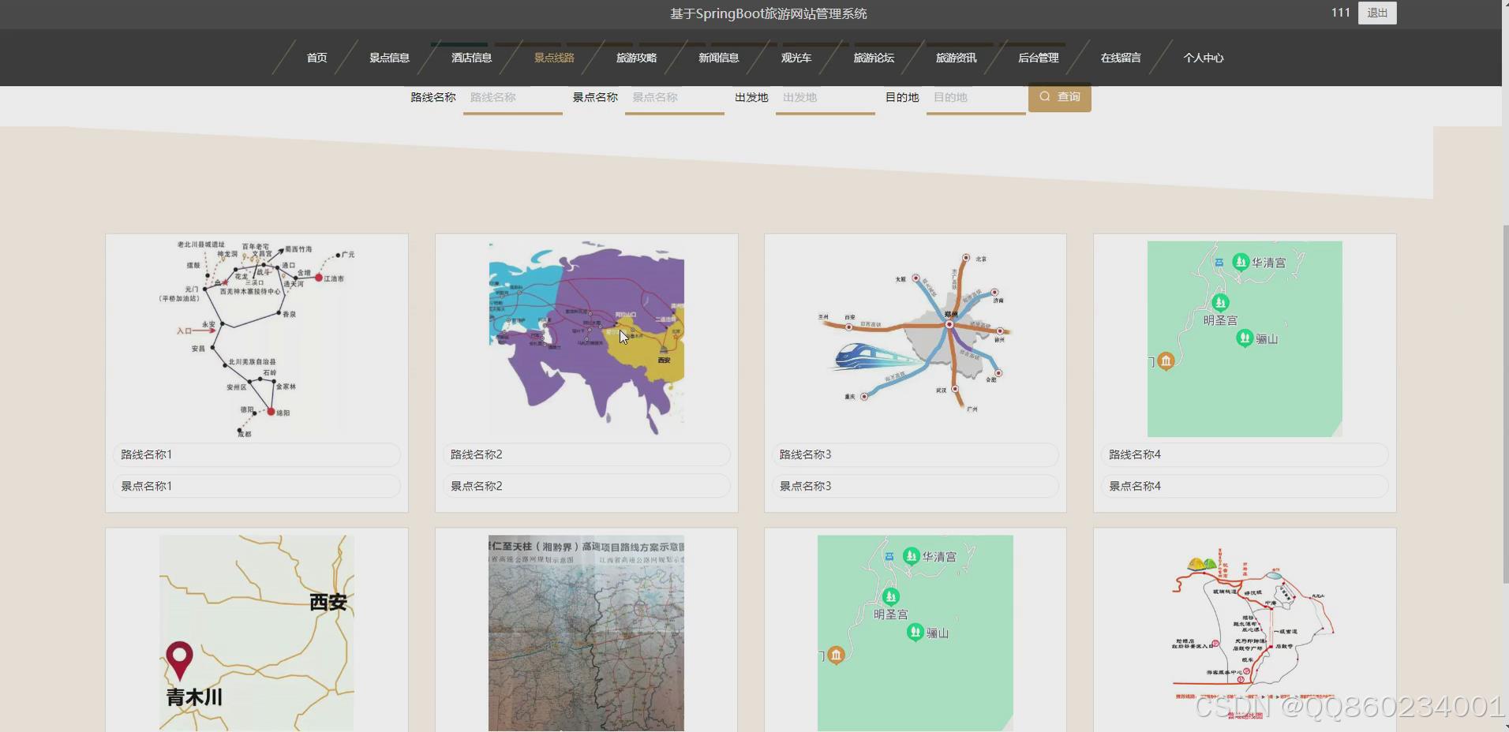Open the 路线名称4 华清宫 map thumbnail
The height and width of the screenshot is (732, 1509).
point(1245,339)
